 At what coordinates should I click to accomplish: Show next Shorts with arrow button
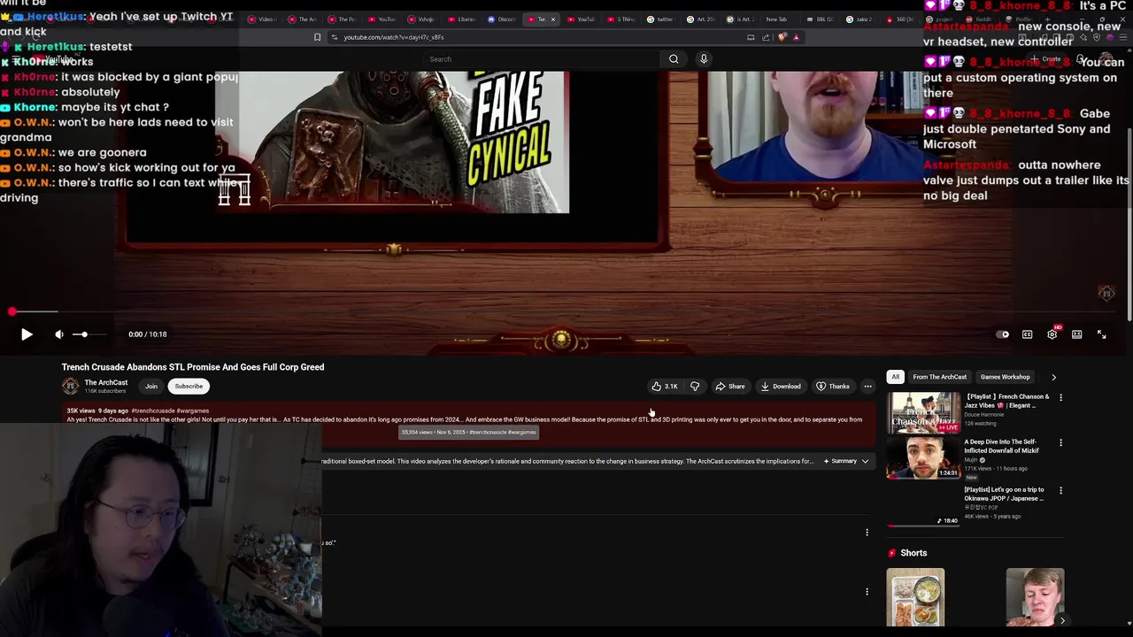click(x=1062, y=621)
